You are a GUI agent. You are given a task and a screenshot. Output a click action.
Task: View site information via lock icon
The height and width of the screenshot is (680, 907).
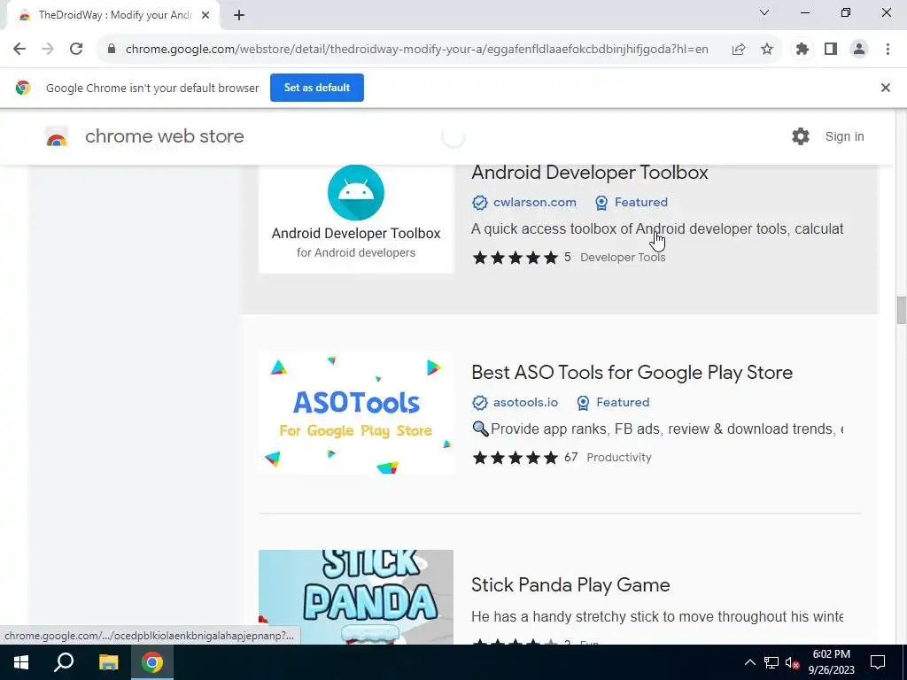point(112,50)
